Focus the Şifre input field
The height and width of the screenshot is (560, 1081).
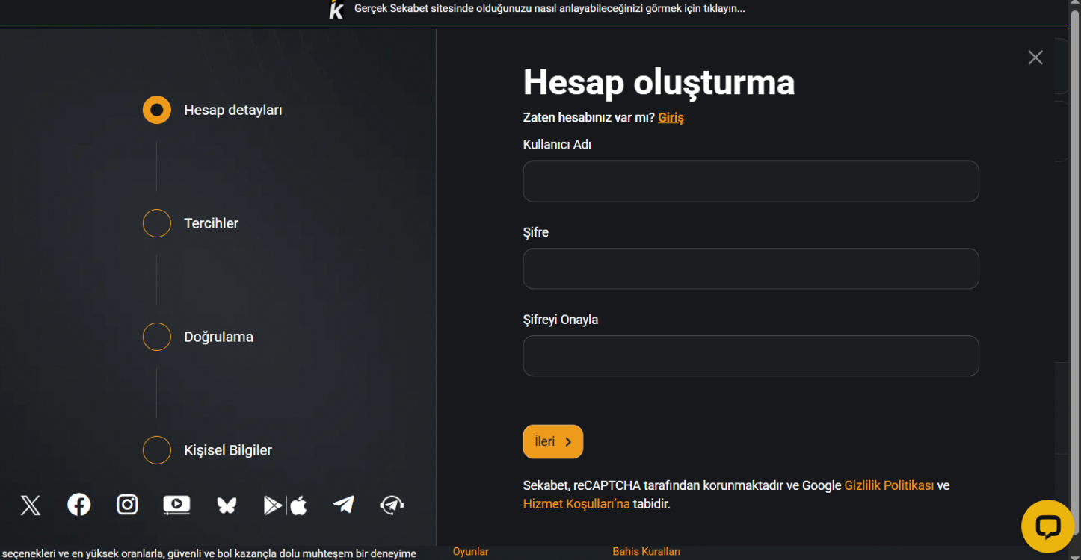[x=751, y=269]
